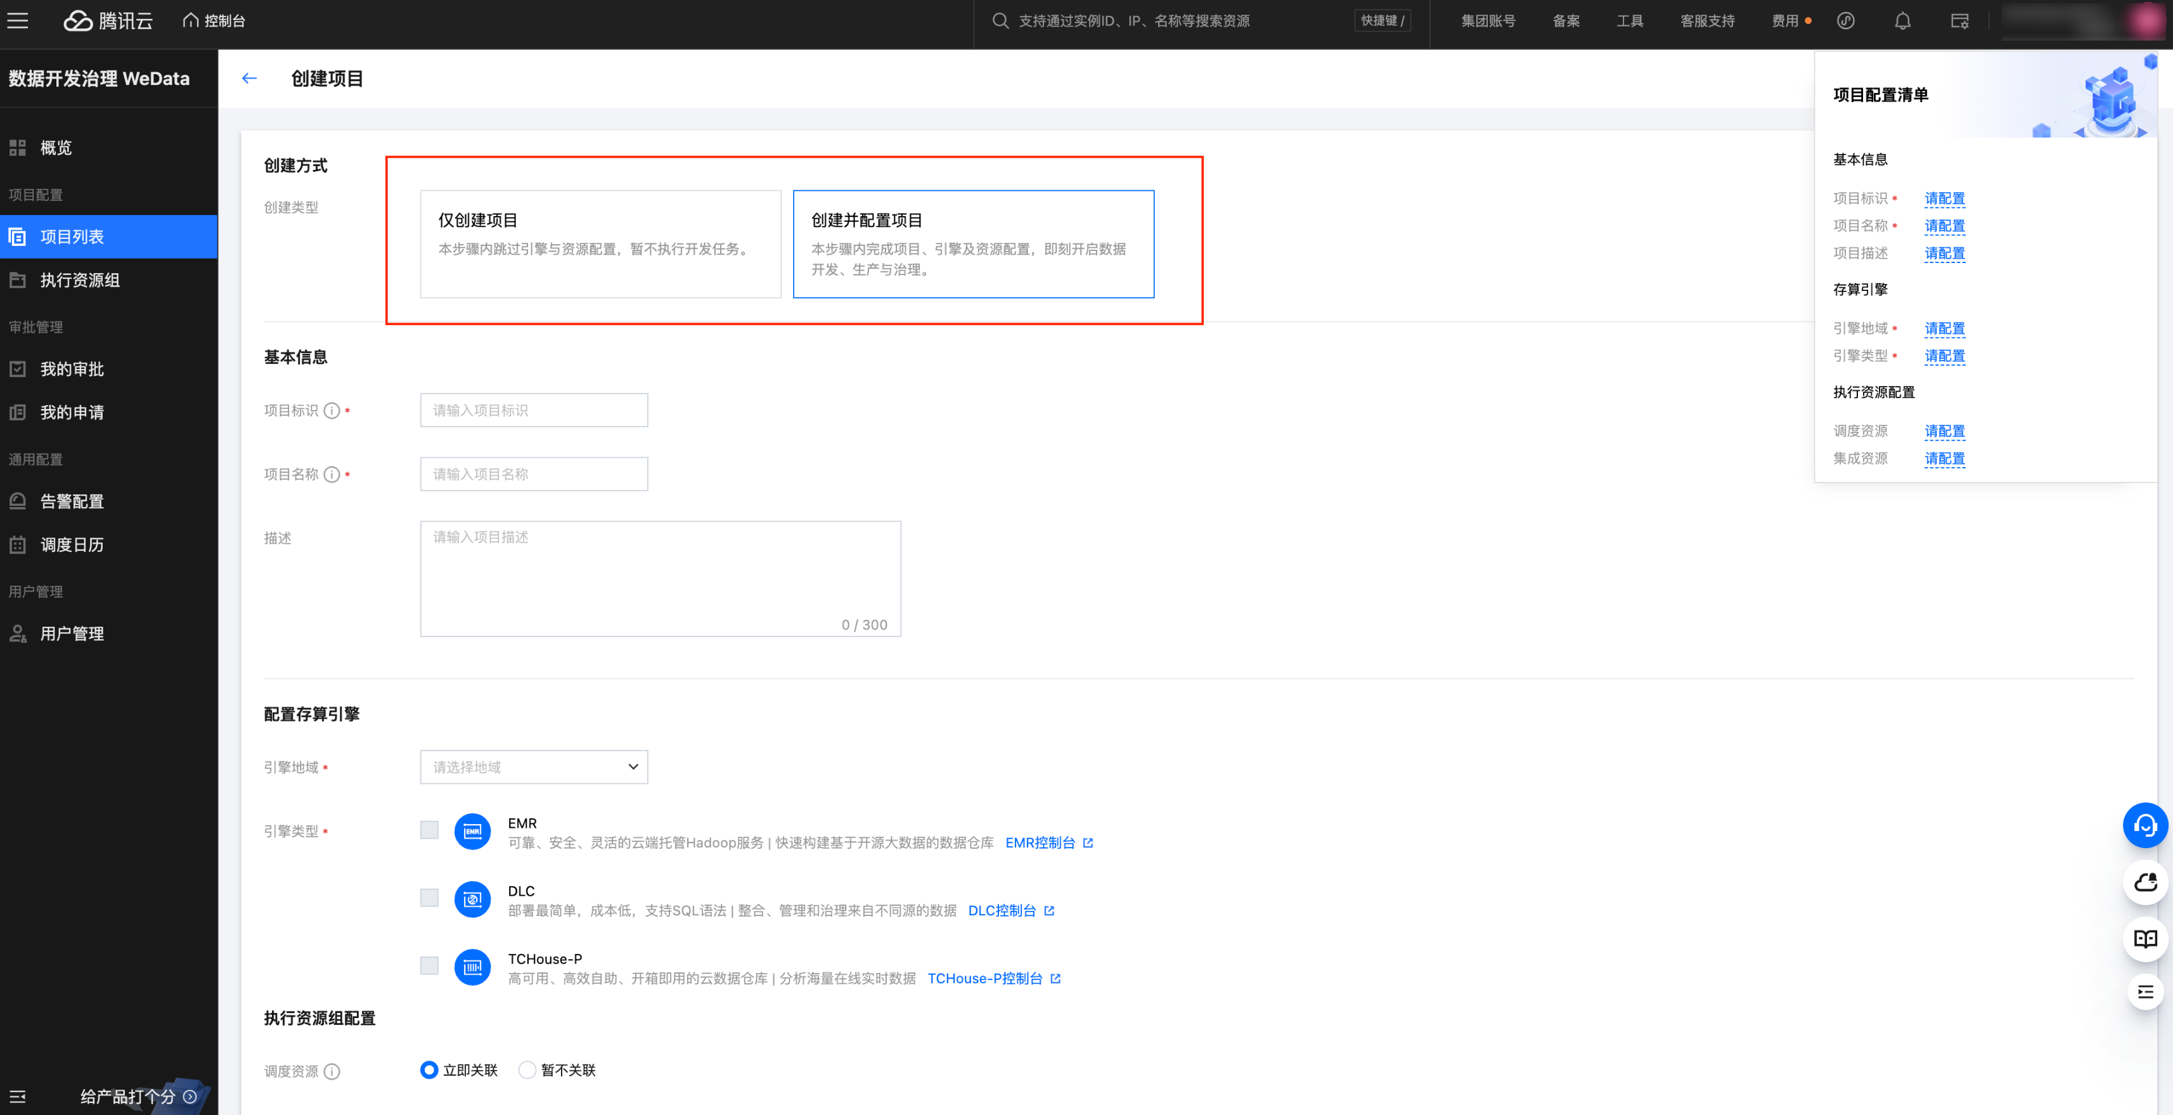Open 执行资源组 in the sidebar

click(x=109, y=280)
